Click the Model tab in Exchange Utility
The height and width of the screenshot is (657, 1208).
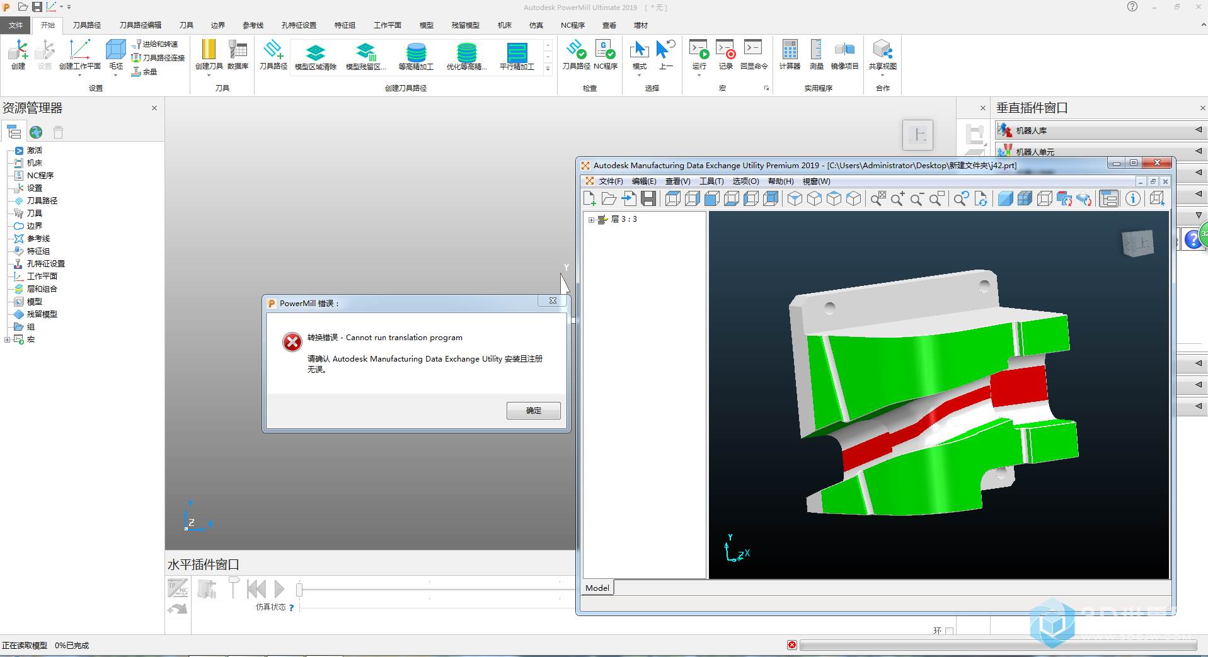click(597, 588)
